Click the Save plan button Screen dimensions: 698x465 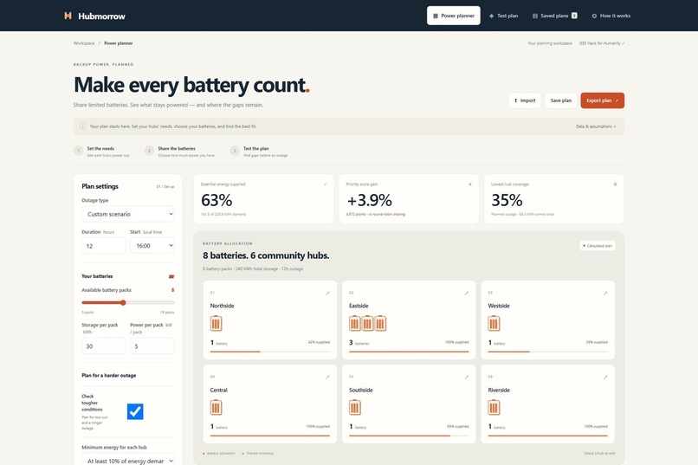pyautogui.click(x=561, y=100)
